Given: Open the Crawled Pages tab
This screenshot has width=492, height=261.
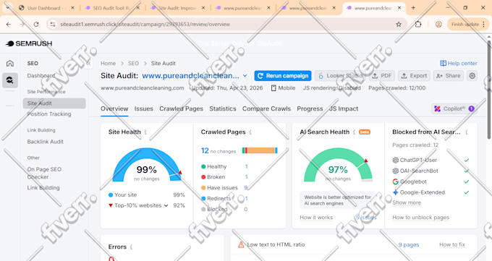Looking at the screenshot, I should [x=181, y=109].
